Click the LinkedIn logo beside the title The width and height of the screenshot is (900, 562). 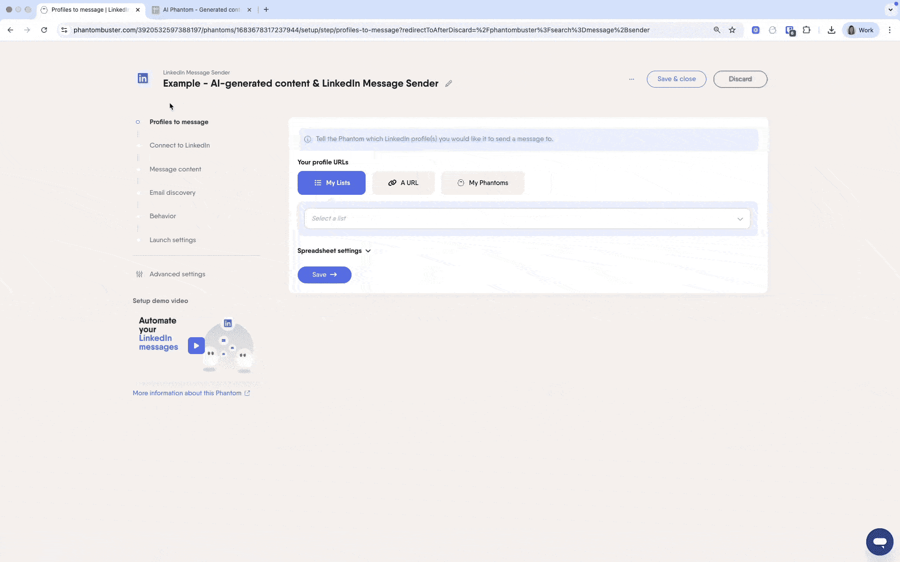(143, 78)
